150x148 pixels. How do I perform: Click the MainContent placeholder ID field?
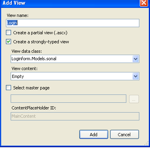75,116
